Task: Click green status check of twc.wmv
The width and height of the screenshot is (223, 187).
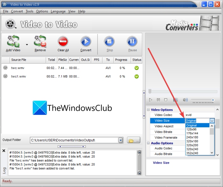Action: [x=137, y=68]
